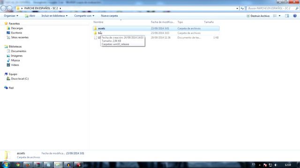This screenshot has width=300, height=168.
Task: Select Disco local (C:)
Action: (20, 78)
